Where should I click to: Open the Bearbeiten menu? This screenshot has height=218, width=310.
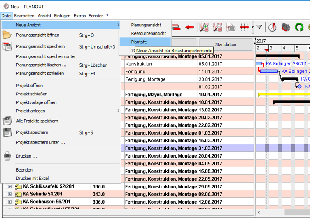point(24,16)
